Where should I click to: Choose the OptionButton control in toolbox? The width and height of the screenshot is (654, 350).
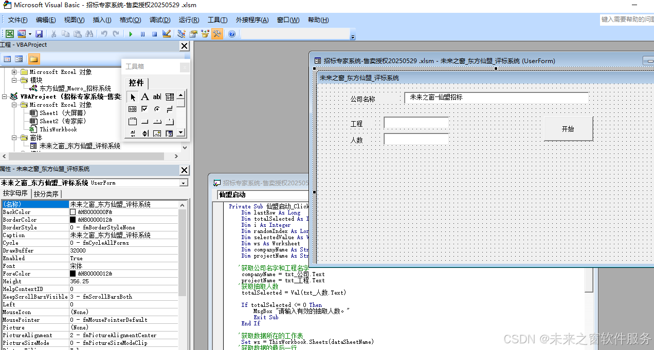(x=157, y=109)
